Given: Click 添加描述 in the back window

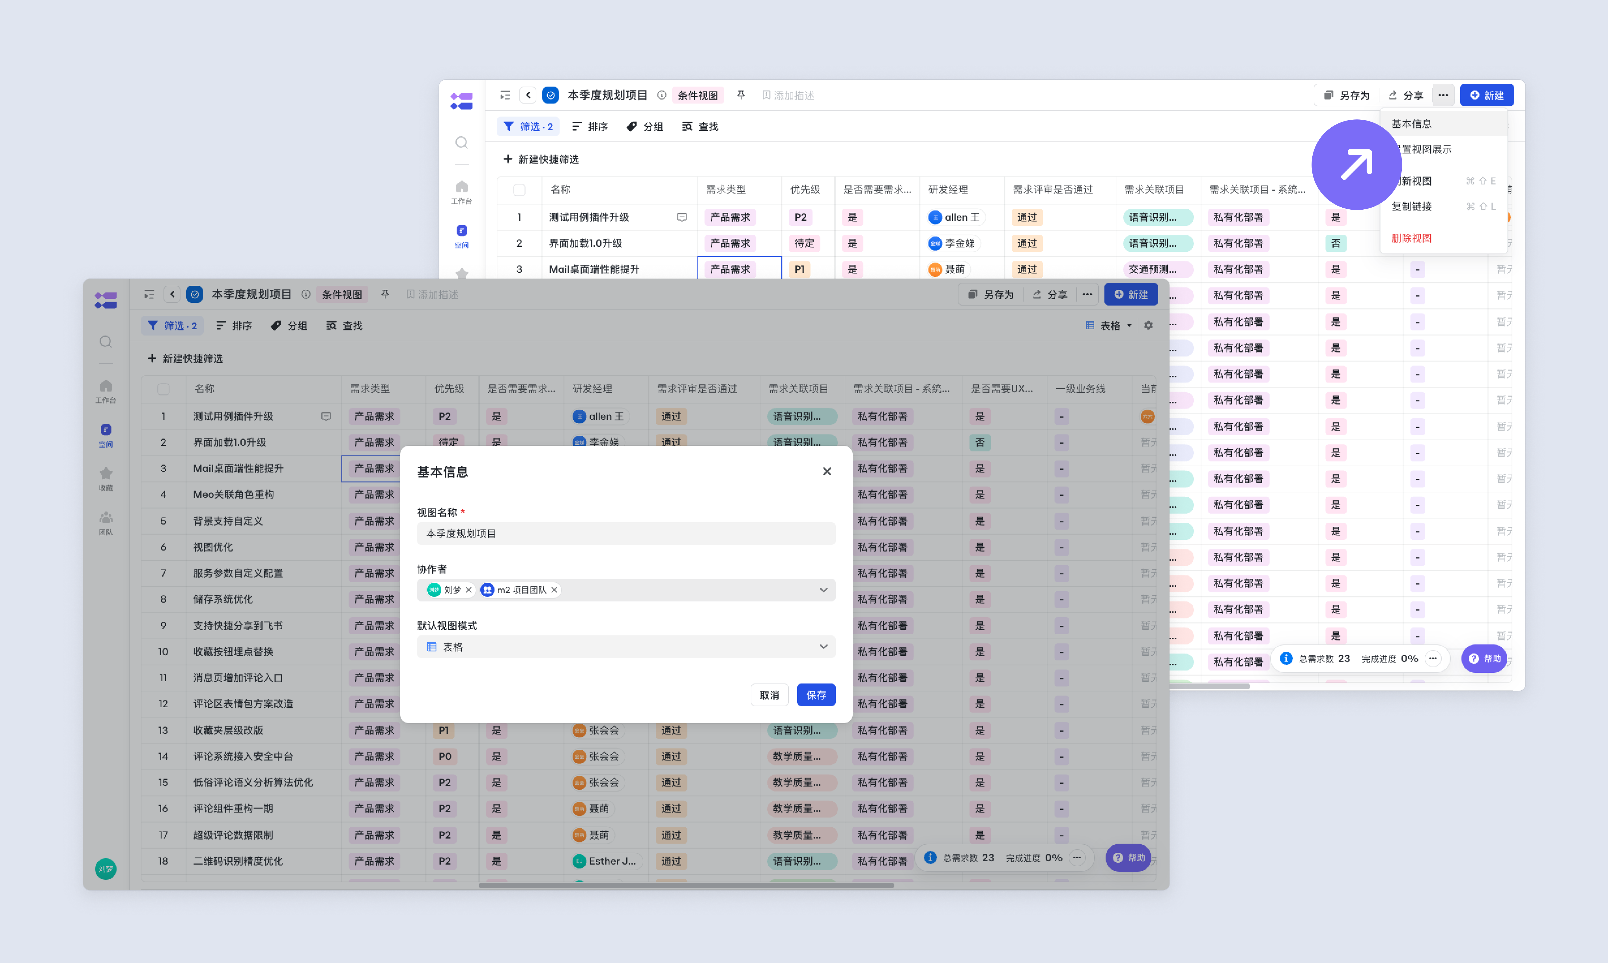Looking at the screenshot, I should 788,95.
